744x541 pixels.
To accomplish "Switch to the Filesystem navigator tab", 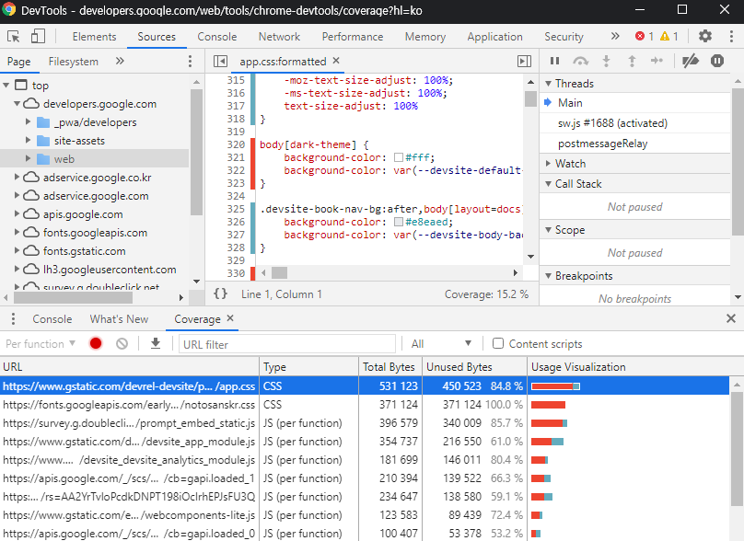I will 73,62.
